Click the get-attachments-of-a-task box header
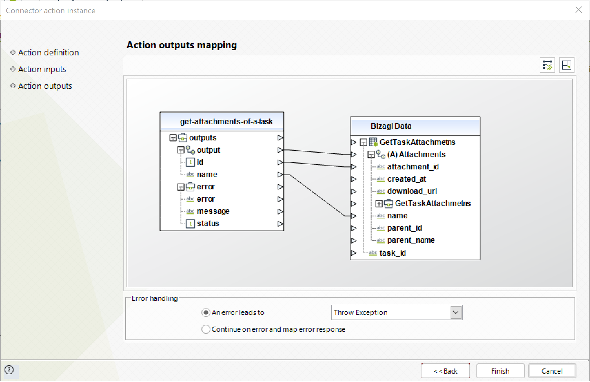 point(222,121)
